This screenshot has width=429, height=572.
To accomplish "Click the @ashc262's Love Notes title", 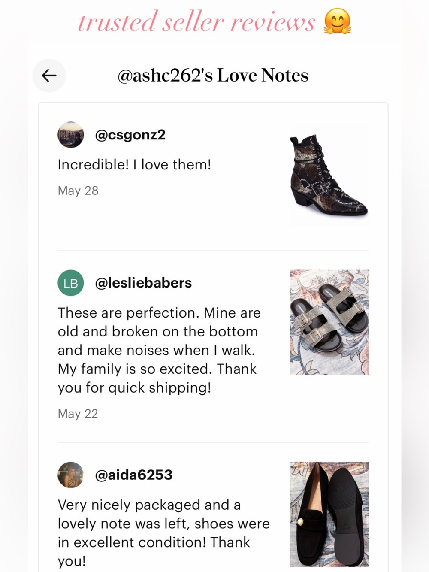I will pos(213,76).
